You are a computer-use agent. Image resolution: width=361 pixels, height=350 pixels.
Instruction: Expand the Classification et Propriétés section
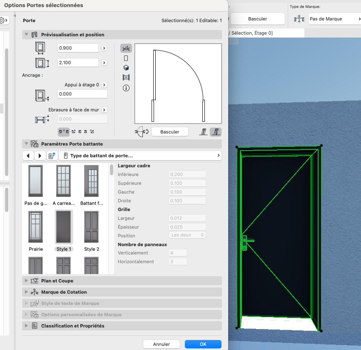26,325
